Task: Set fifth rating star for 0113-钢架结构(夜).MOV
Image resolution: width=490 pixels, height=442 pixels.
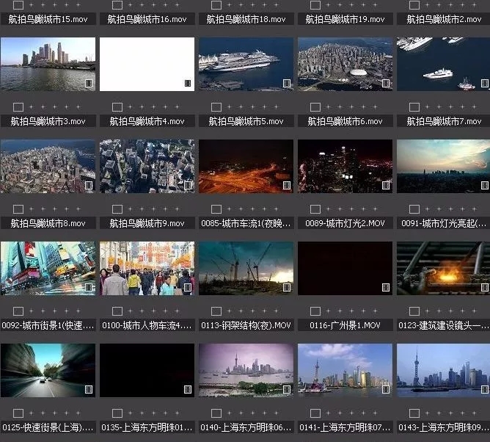Action: click(277, 311)
